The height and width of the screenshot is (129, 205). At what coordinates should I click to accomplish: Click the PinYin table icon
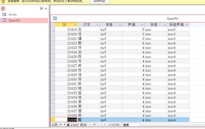click(4, 15)
